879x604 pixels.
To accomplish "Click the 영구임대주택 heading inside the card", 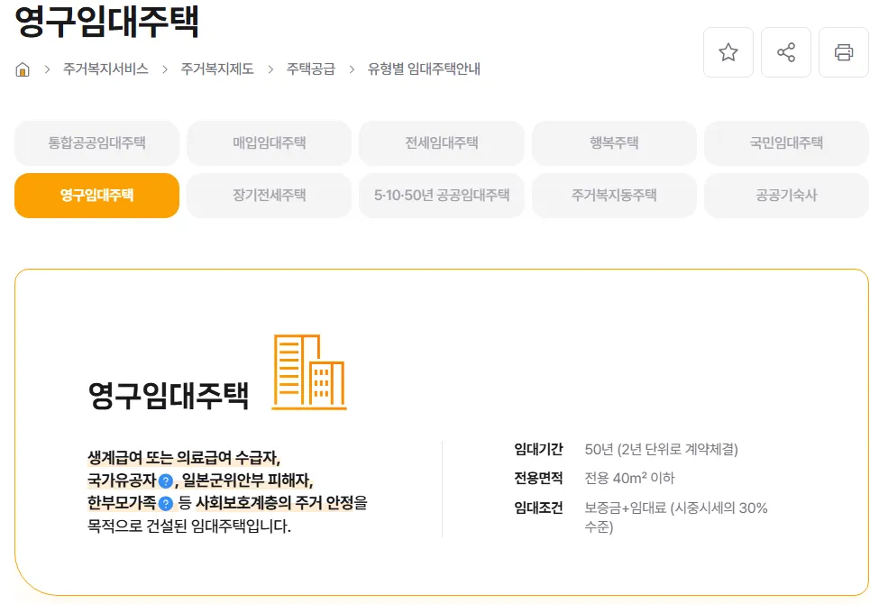I will (169, 396).
